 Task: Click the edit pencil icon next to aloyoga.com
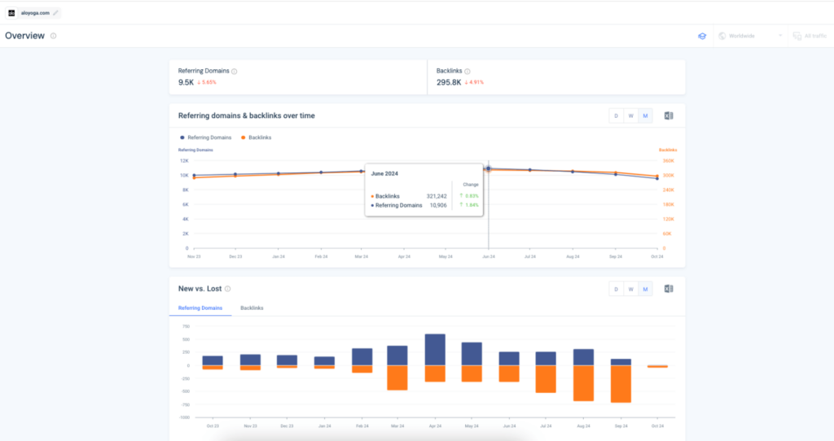pyautogui.click(x=56, y=13)
